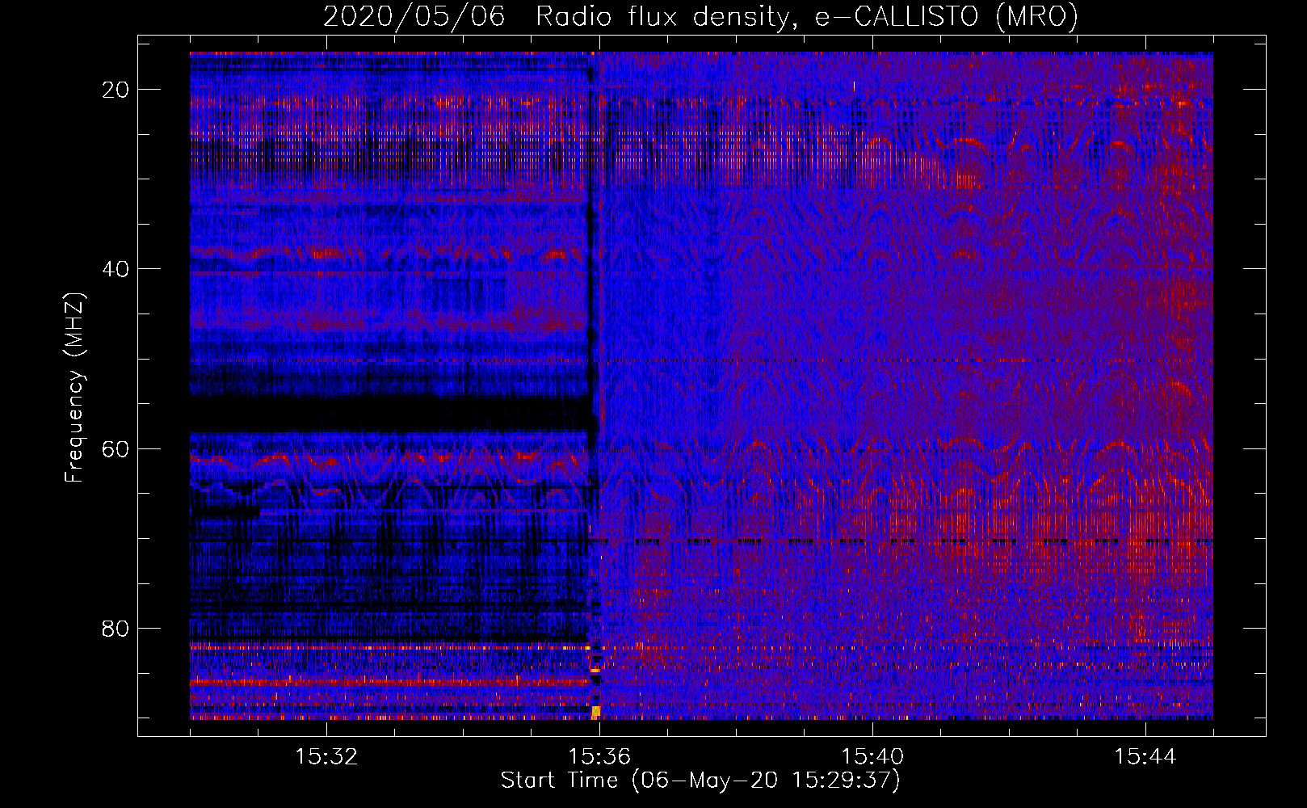This screenshot has width=1307, height=808.
Task: Select the 15:40 time tick label
Action: [872, 757]
